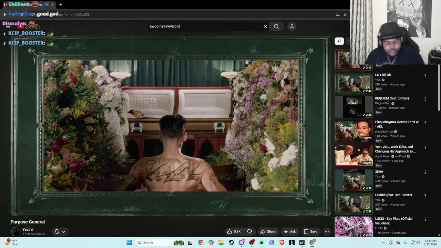Open the chess piece app on taskbar
Image resolution: width=441 pixels, height=248 pixels.
pyautogui.click(x=292, y=242)
